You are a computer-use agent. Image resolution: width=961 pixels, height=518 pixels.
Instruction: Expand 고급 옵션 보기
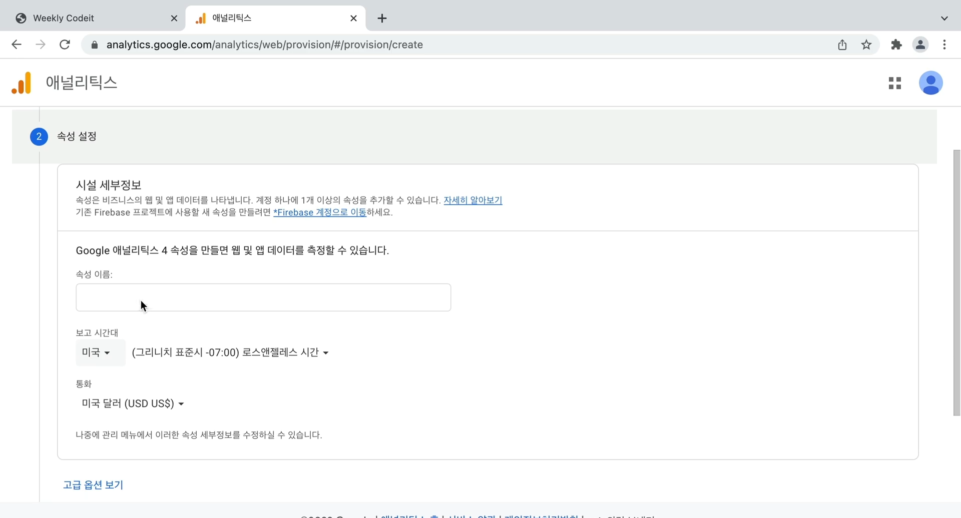(x=93, y=485)
